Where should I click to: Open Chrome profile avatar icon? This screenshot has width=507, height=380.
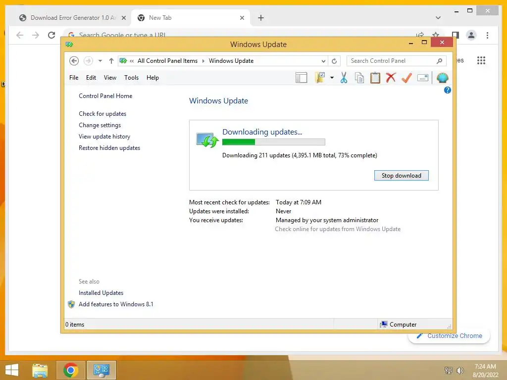pyautogui.click(x=471, y=35)
